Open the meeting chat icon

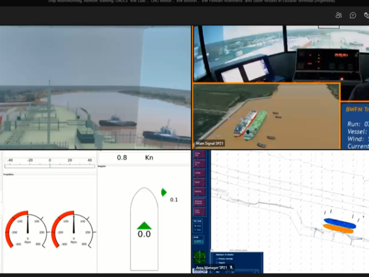pos(353,16)
